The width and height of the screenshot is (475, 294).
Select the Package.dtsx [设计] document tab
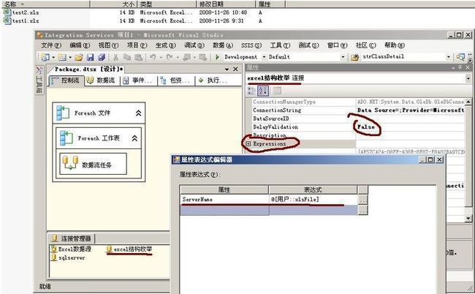(88, 69)
